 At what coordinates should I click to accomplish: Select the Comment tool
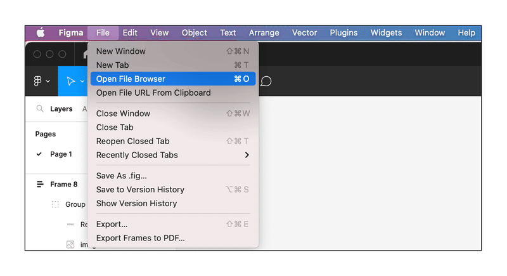(266, 81)
